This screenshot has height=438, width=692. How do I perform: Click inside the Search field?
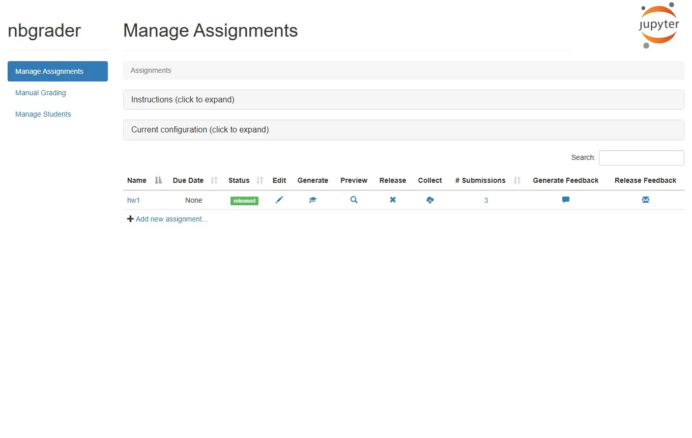coord(641,158)
